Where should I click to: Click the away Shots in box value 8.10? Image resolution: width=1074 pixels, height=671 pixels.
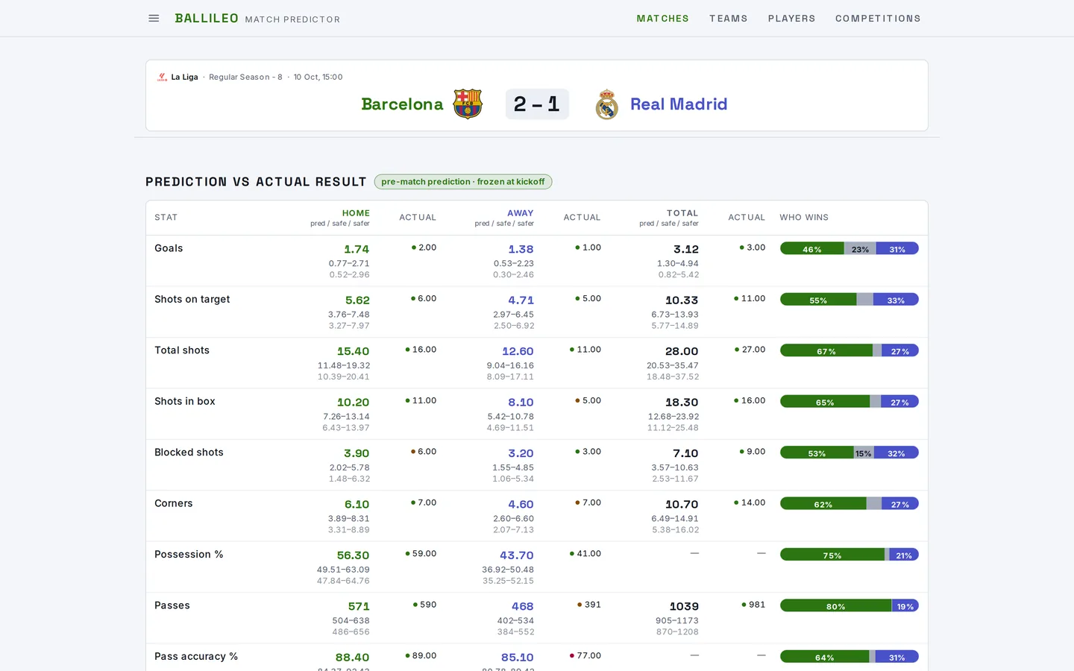(x=521, y=403)
